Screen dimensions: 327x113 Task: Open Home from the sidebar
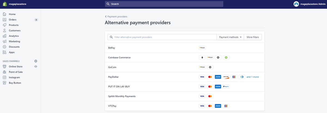click(x=12, y=14)
